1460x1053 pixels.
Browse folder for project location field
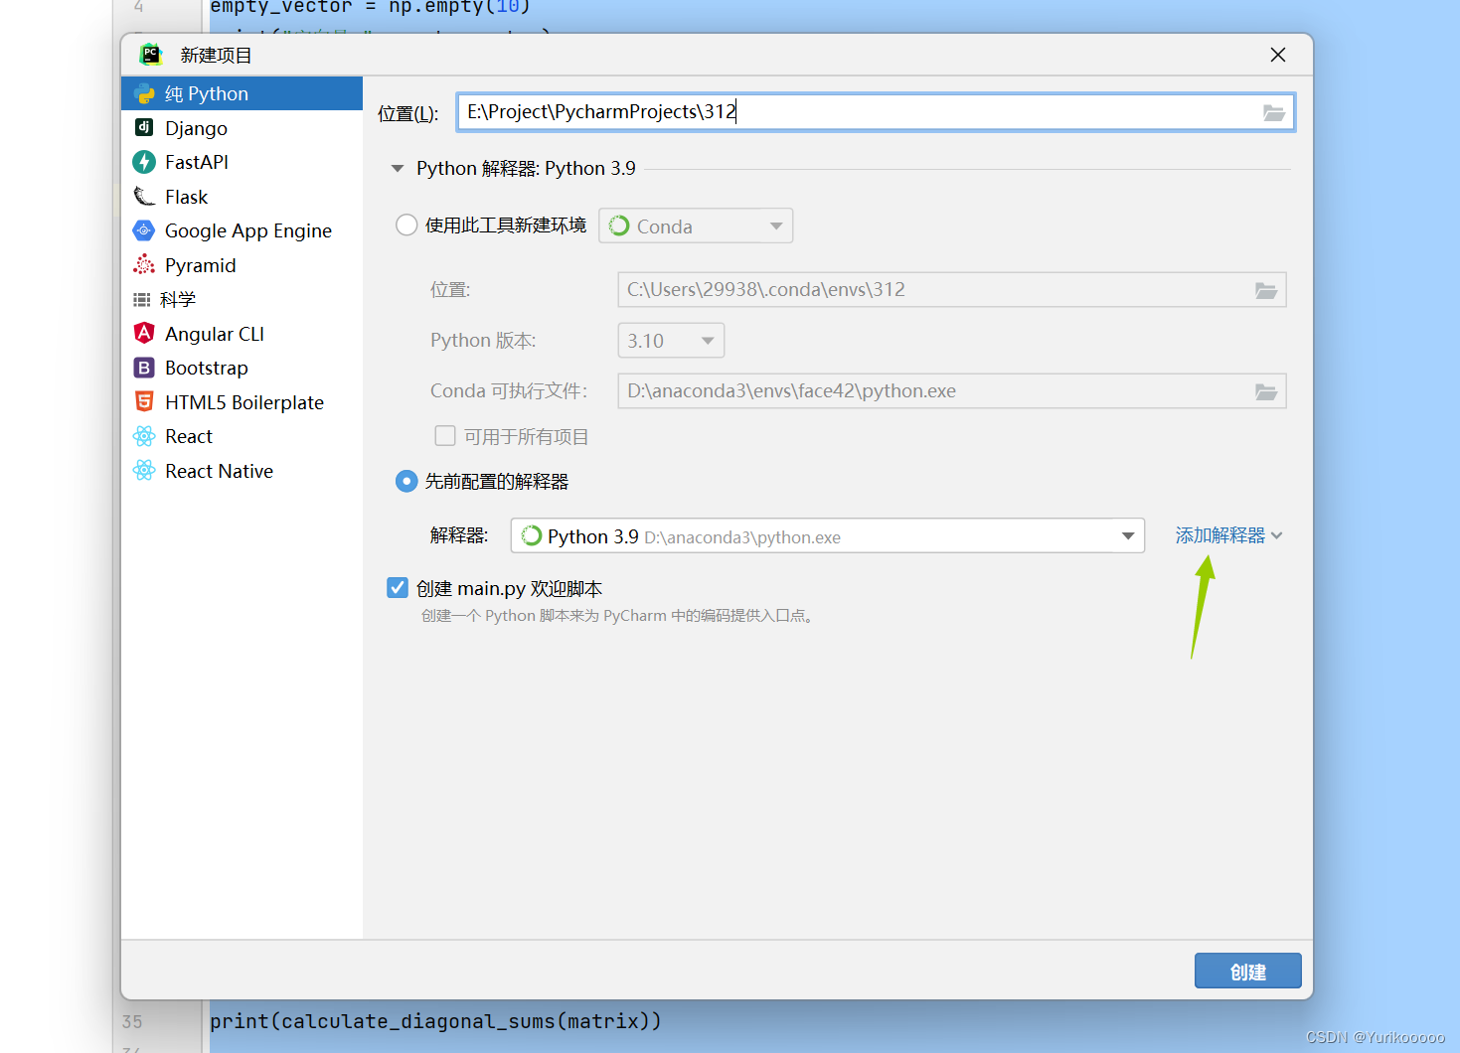pos(1273,113)
